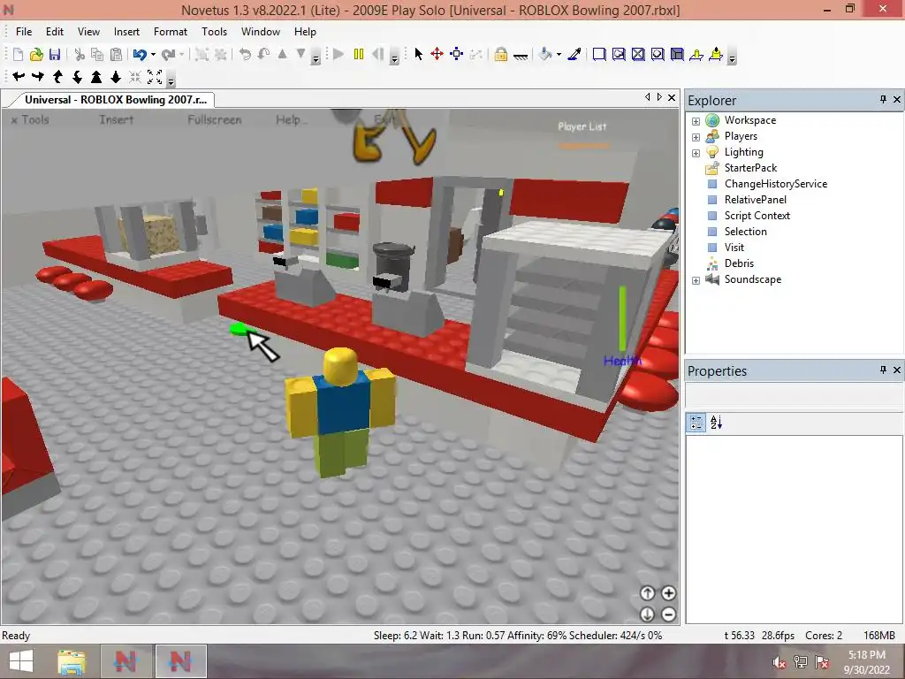
Task: Pan camera right with the arrow icon
Action: coord(38,76)
